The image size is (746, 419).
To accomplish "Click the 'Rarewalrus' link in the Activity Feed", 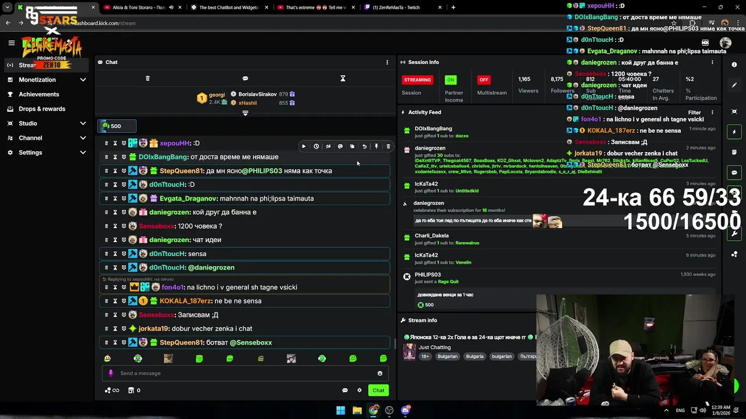I will pos(467,243).
